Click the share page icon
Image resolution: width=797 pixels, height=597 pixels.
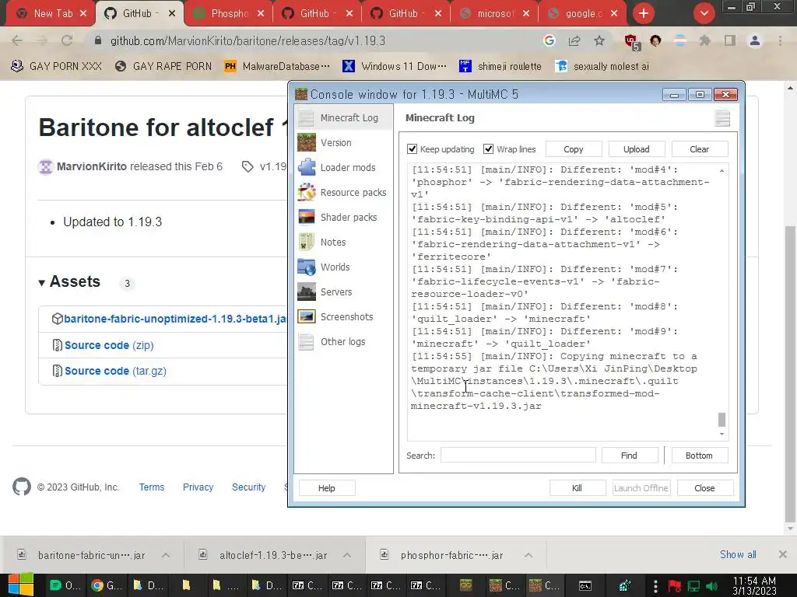tap(574, 40)
